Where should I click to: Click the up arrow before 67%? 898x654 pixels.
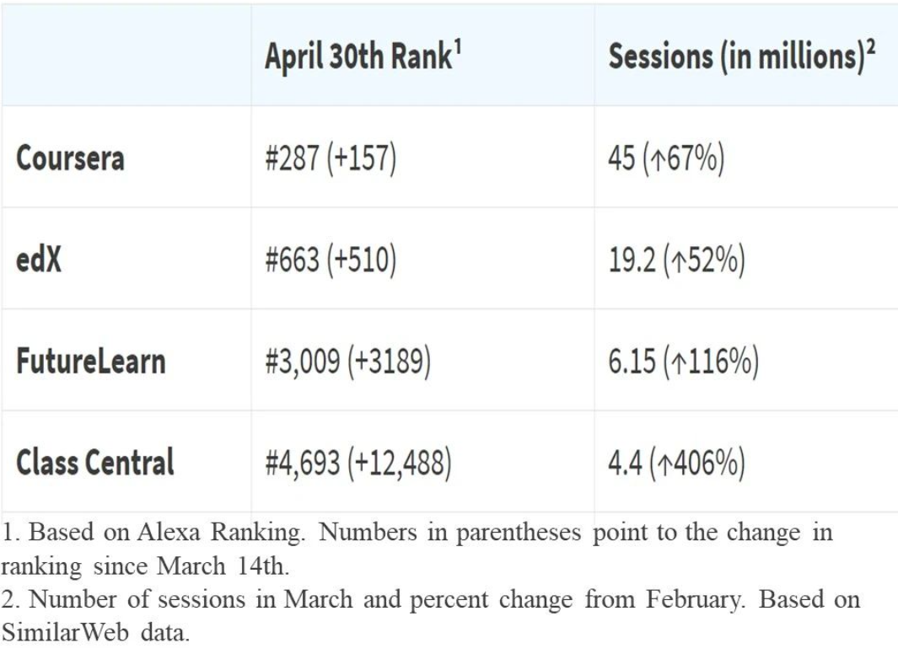click(x=653, y=159)
